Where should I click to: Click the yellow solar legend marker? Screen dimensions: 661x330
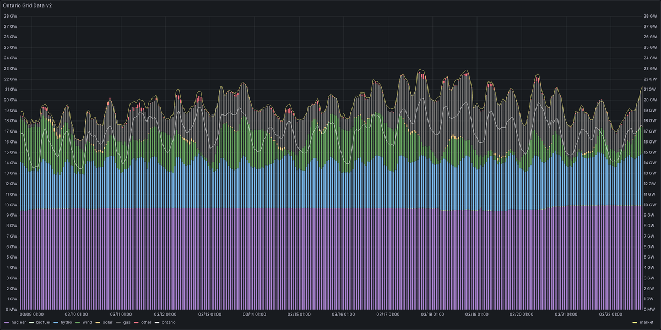tap(97, 322)
